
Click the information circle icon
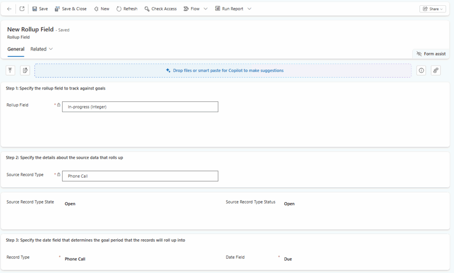pos(421,70)
